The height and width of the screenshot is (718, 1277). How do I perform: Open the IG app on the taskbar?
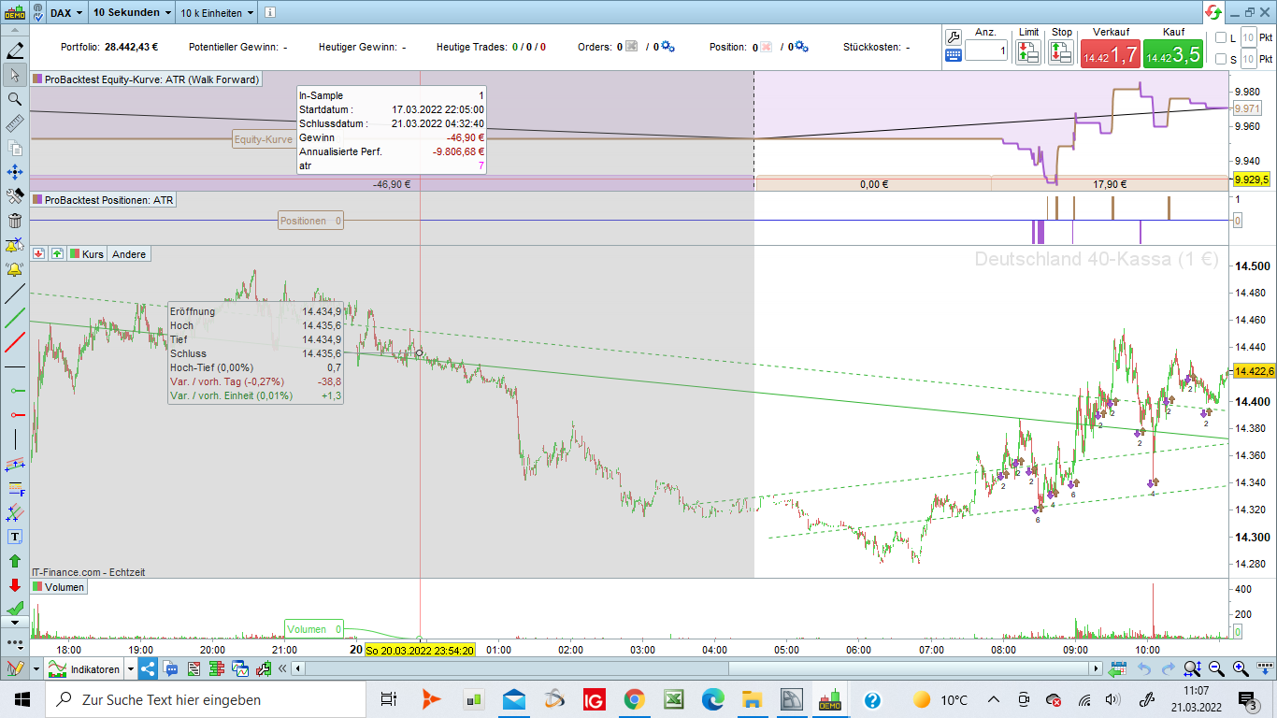(594, 699)
